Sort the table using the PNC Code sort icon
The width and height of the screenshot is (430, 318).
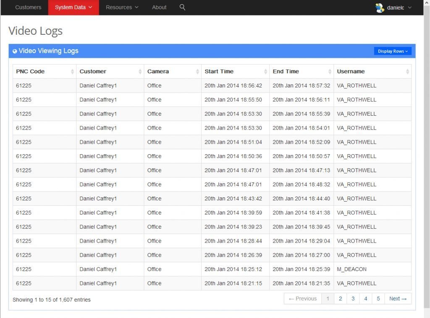pyautogui.click(x=72, y=71)
